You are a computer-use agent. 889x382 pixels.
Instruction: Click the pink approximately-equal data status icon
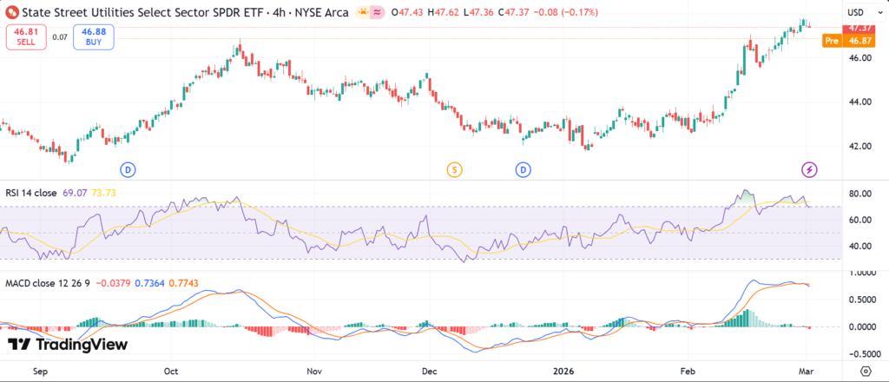click(x=377, y=12)
